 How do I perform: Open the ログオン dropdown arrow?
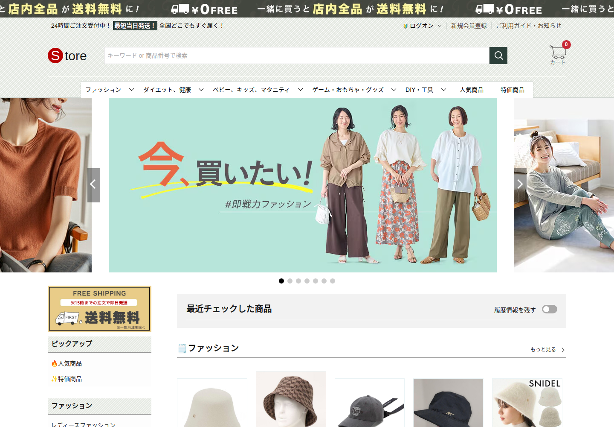coord(440,26)
